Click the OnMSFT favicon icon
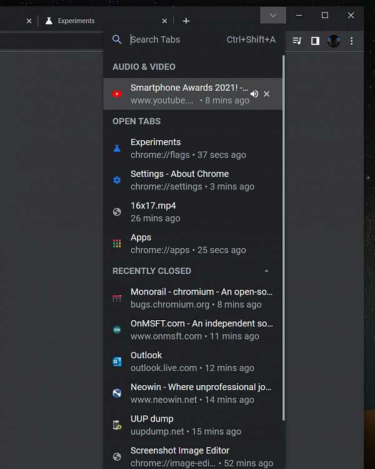 pos(117,330)
